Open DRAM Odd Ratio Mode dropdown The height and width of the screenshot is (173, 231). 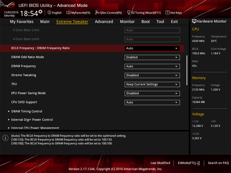coord(152,57)
